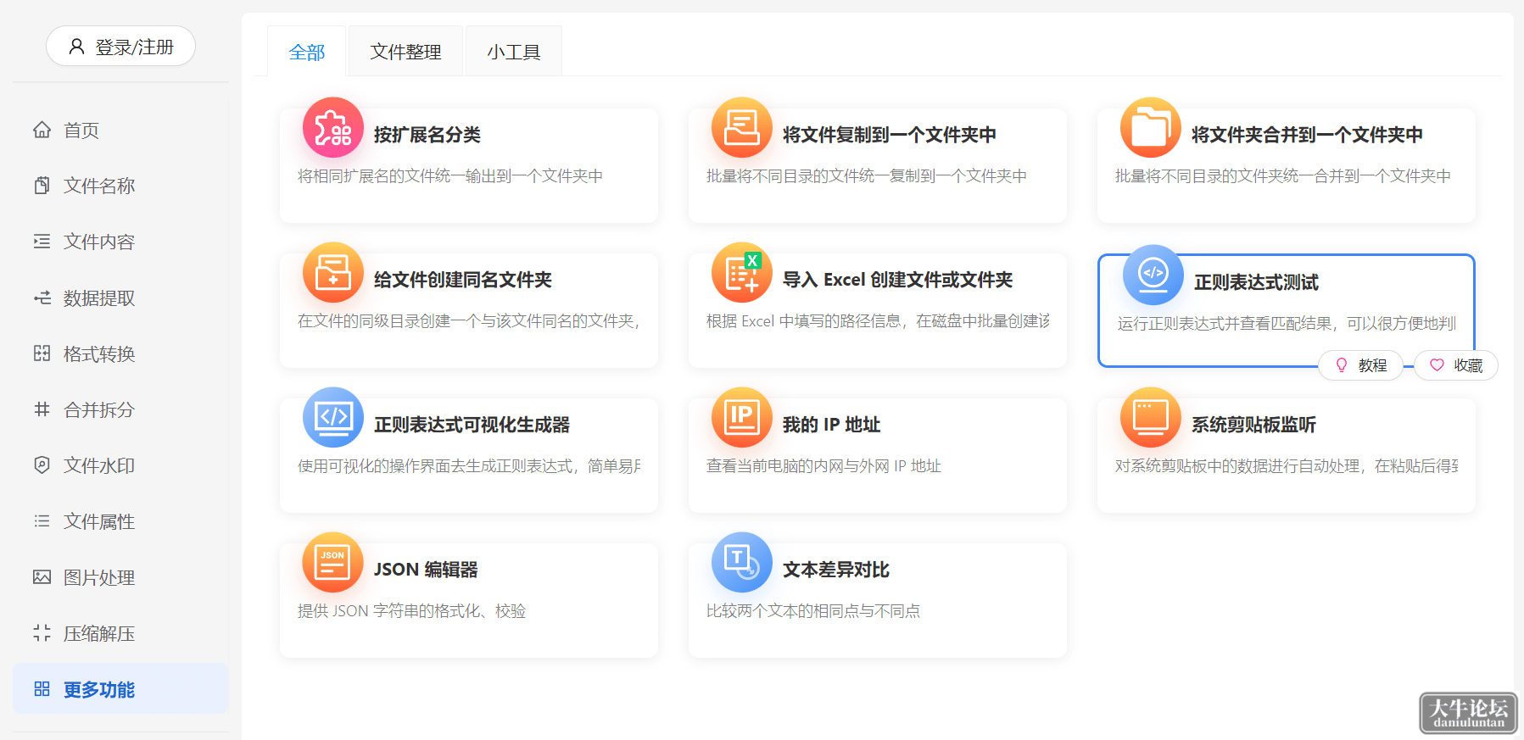Open the 按扩展名分类 title link
Screen dimensions: 1524x740
point(427,135)
